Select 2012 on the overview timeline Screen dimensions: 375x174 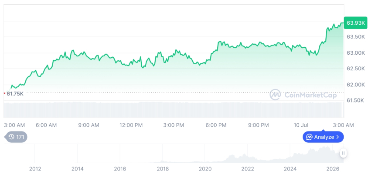[x=35, y=169]
